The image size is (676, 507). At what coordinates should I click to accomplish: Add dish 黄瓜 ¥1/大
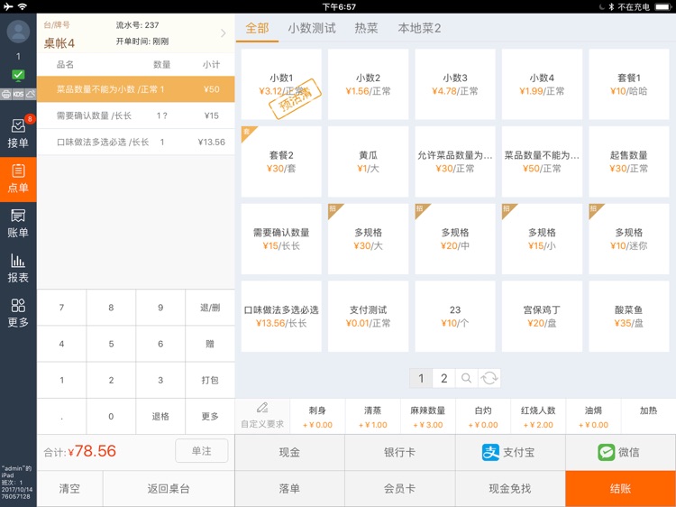point(368,161)
